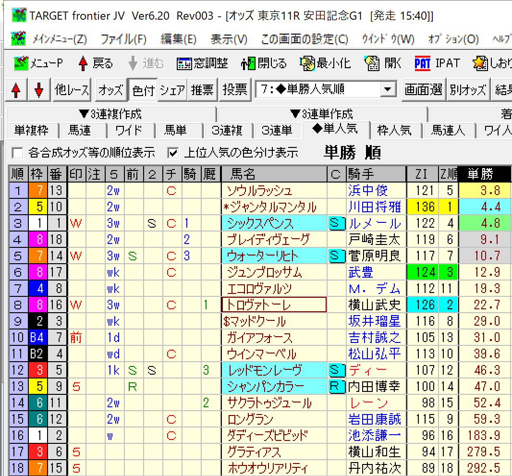Open the 7:◆単勝人気順 dropdown
The image size is (512, 476).
(x=388, y=89)
